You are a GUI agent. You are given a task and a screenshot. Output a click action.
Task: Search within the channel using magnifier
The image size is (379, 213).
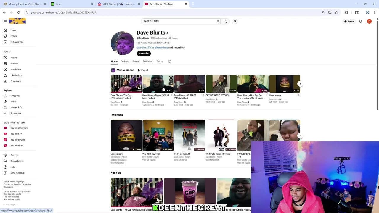(170, 62)
